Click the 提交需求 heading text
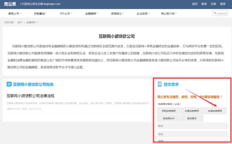232x144 pixels. click(x=171, y=84)
